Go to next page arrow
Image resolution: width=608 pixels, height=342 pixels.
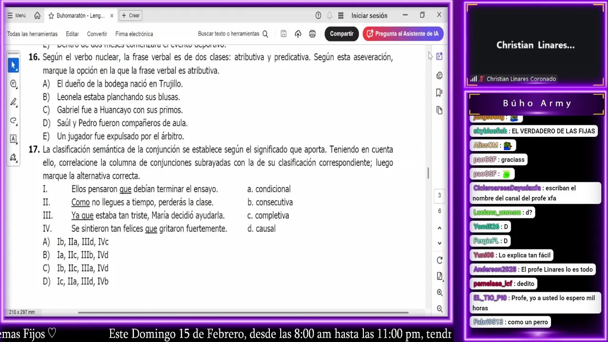439,243
